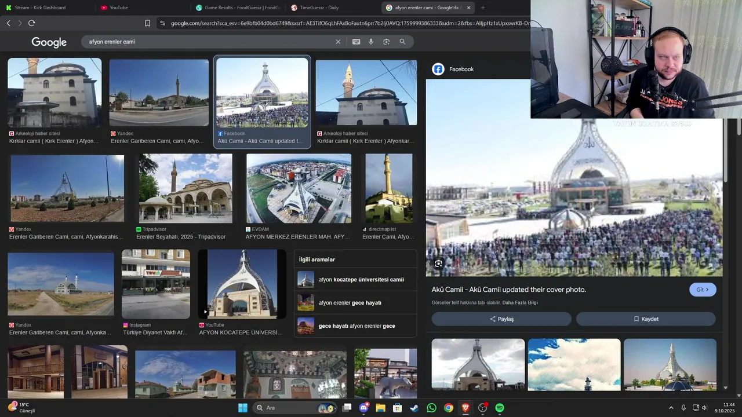Open the directmap.ist Erenler Cami thumbnail
Viewport: 742px width, 417px height.
(389, 188)
